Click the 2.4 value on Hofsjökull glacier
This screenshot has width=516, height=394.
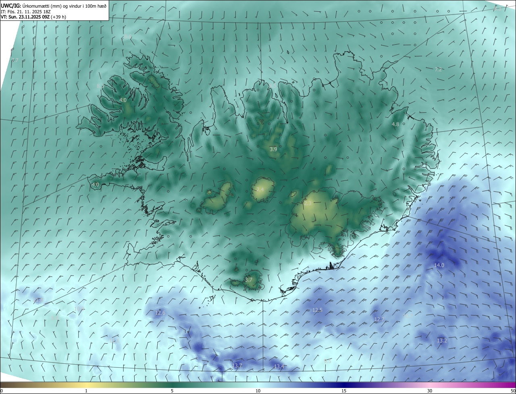260,189
